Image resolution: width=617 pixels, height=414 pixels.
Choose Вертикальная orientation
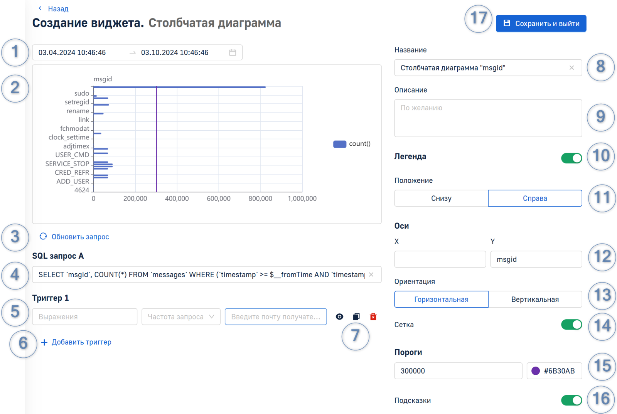(x=535, y=299)
